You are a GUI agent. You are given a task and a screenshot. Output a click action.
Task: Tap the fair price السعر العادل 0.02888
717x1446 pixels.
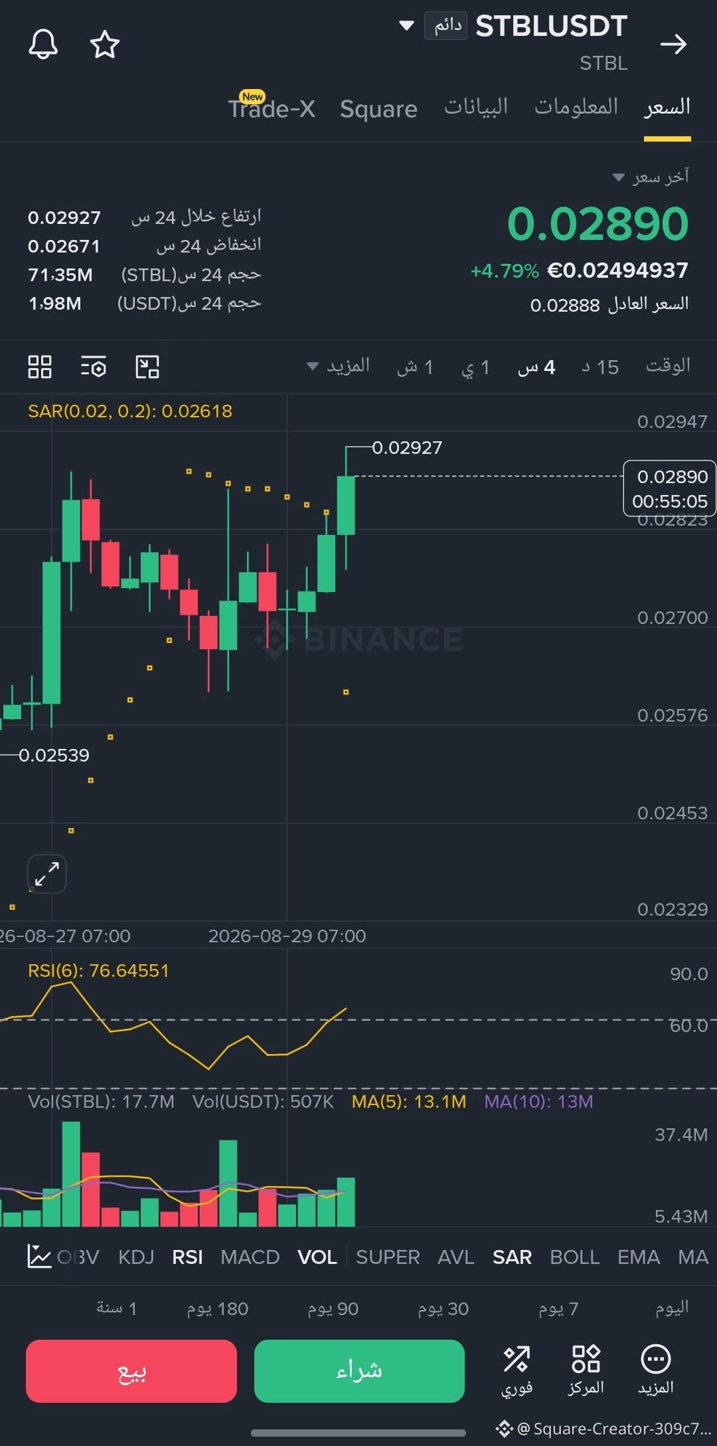pyautogui.click(x=609, y=305)
